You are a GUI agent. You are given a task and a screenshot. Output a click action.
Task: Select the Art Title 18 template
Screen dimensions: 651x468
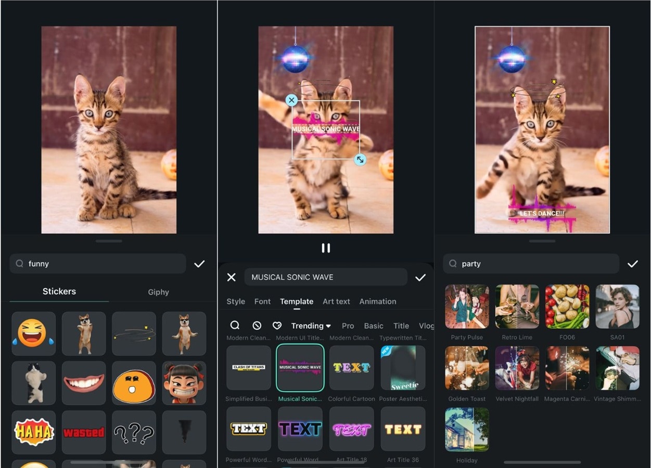(352, 429)
